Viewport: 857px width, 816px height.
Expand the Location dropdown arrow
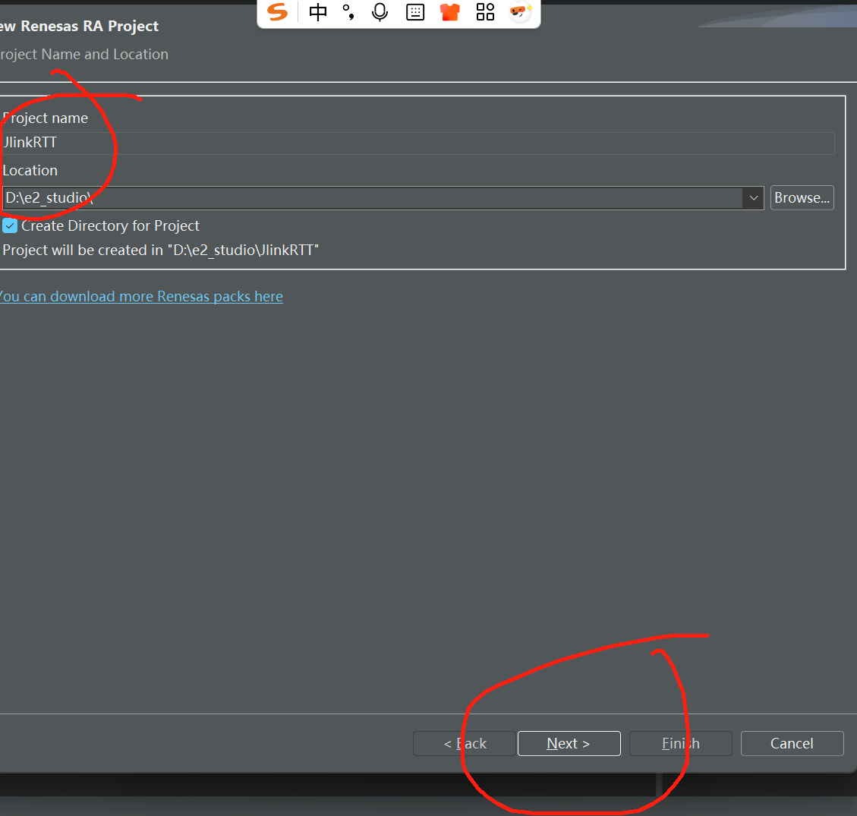point(753,198)
